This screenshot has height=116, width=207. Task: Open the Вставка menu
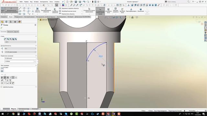(36, 2)
